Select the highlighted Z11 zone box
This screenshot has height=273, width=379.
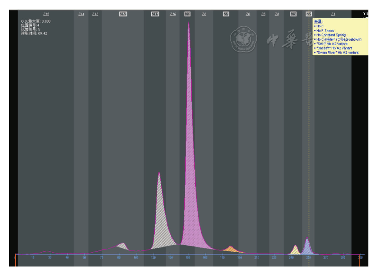click(155, 14)
